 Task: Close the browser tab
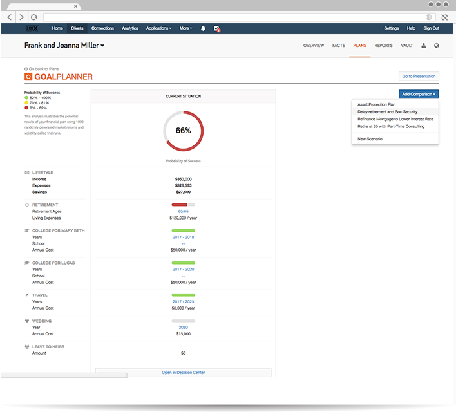click(x=75, y=6)
